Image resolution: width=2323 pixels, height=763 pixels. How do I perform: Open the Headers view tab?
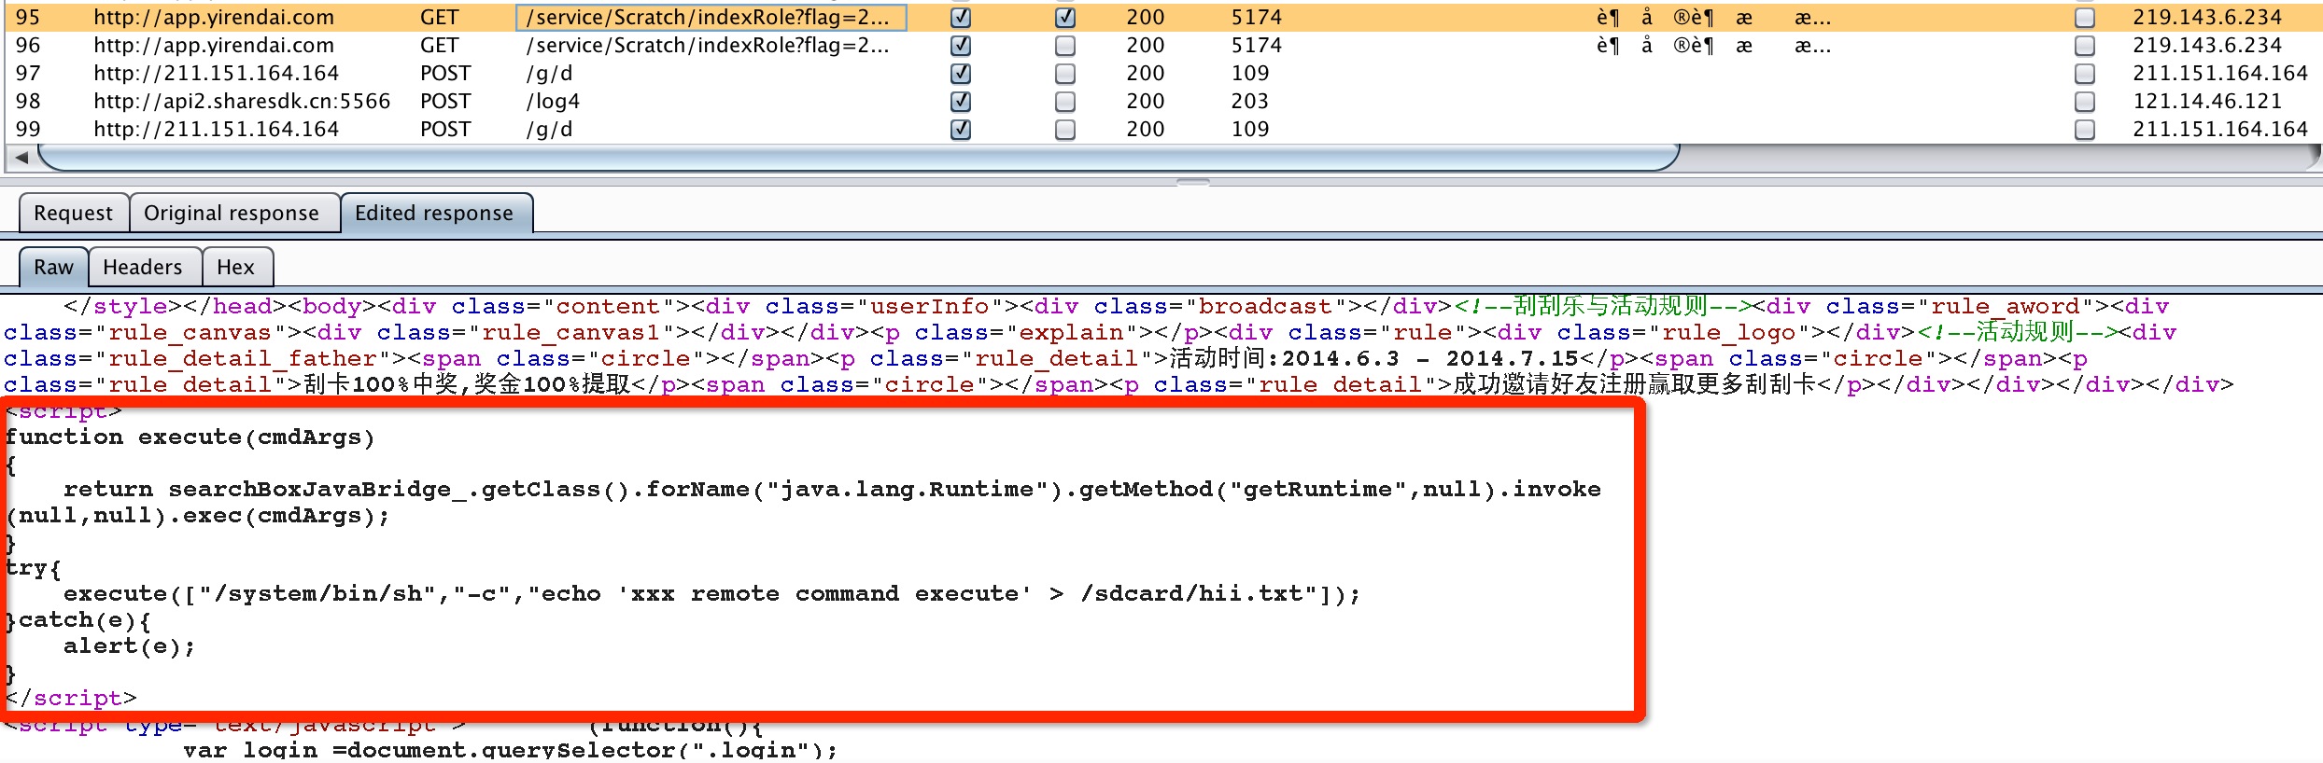point(143,268)
